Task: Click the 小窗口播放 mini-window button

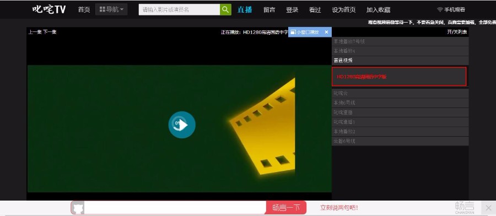Action: point(305,32)
